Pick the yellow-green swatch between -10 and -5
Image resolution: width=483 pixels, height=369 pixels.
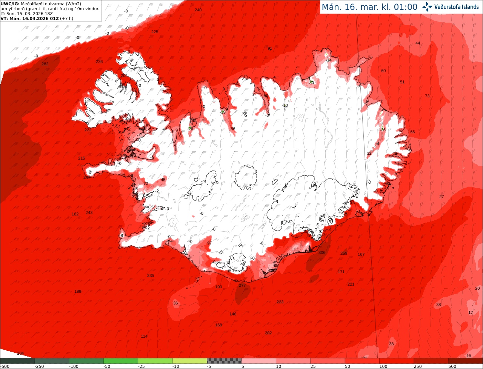point(189,361)
